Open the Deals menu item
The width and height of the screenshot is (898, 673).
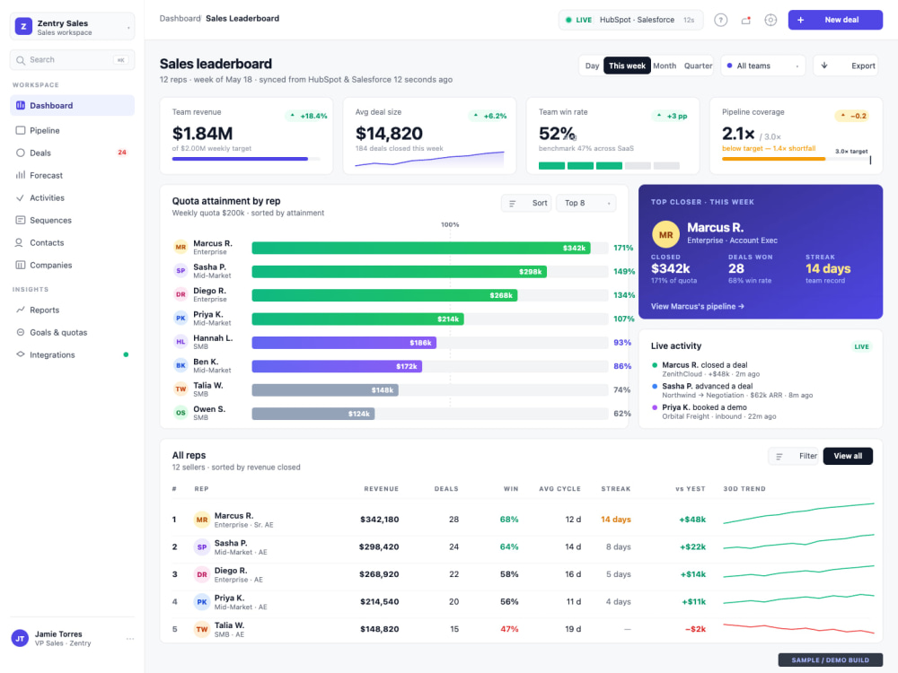[x=72, y=153]
